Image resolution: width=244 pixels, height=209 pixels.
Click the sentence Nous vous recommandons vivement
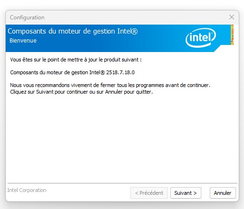coord(110,85)
